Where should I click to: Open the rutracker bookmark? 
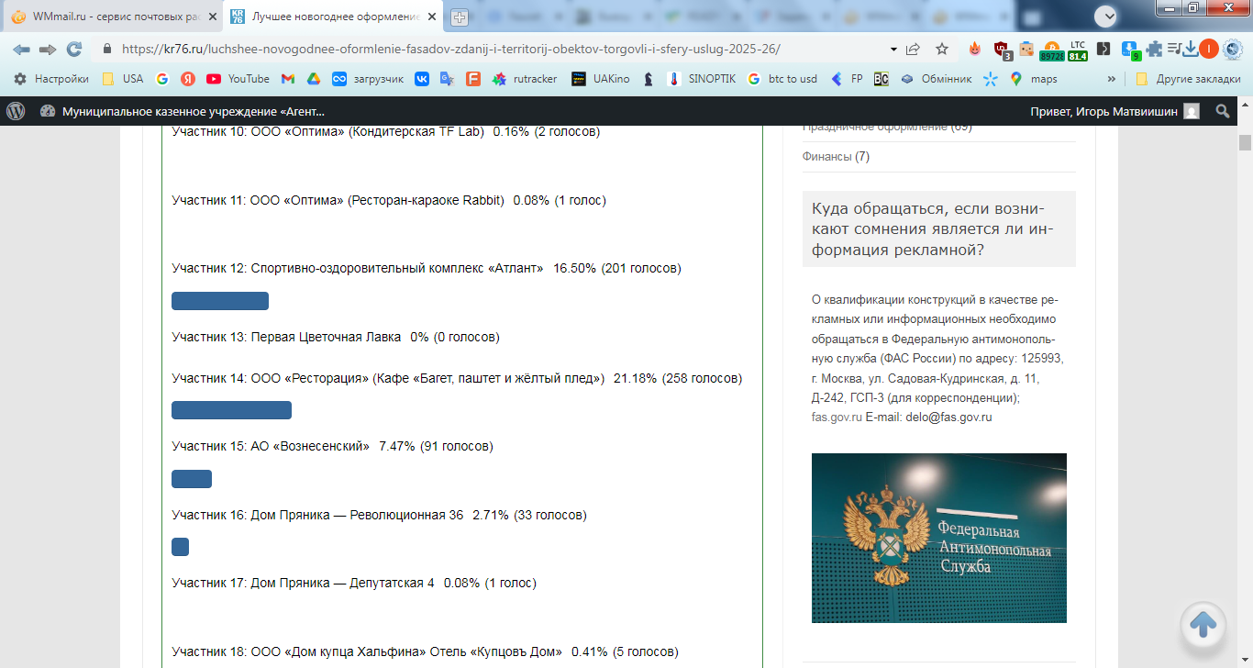coord(525,79)
